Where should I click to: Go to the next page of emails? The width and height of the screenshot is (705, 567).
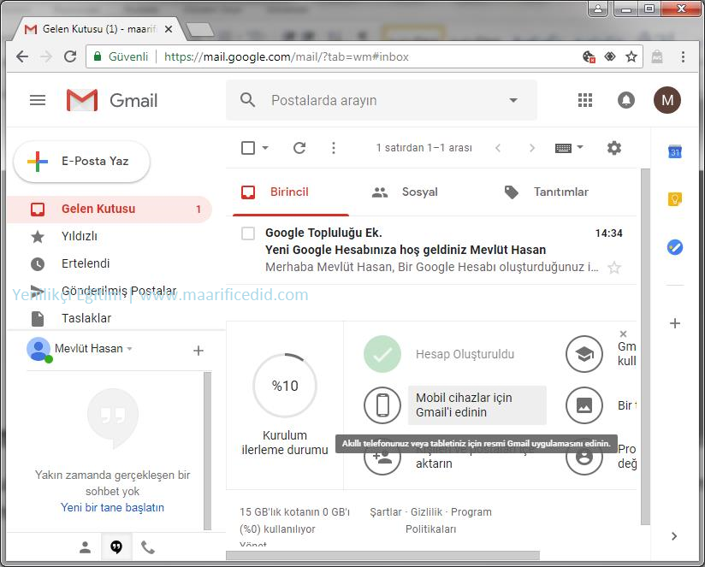click(532, 148)
